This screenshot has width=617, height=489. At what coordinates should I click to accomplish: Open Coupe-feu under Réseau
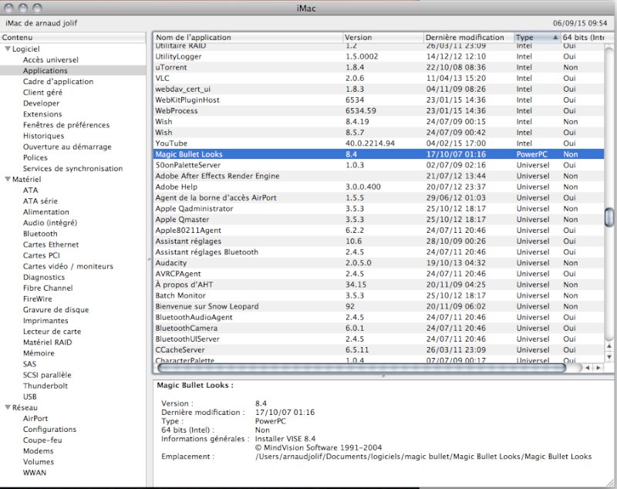point(43,440)
